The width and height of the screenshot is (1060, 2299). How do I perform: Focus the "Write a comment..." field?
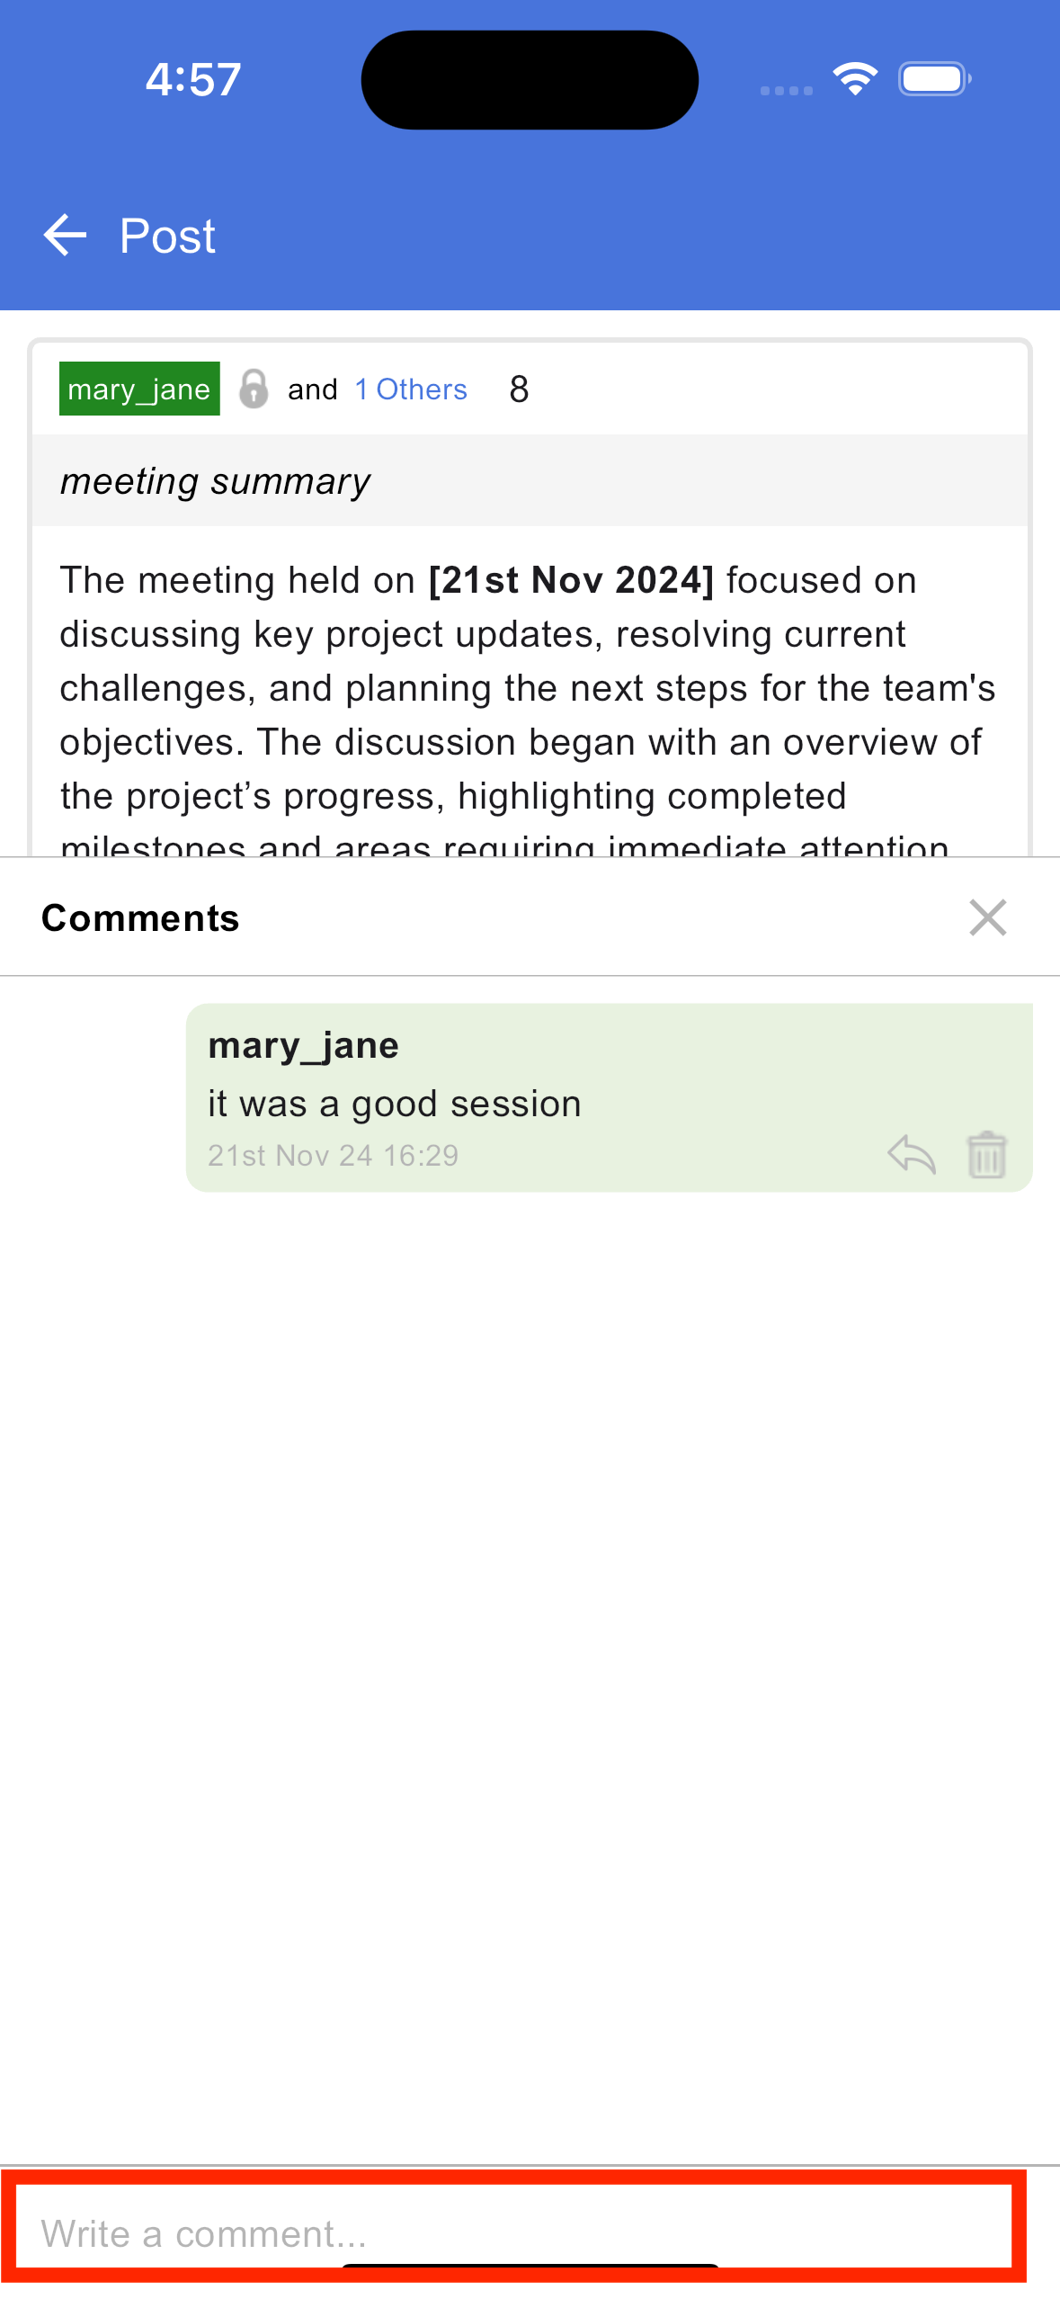[512, 2233]
